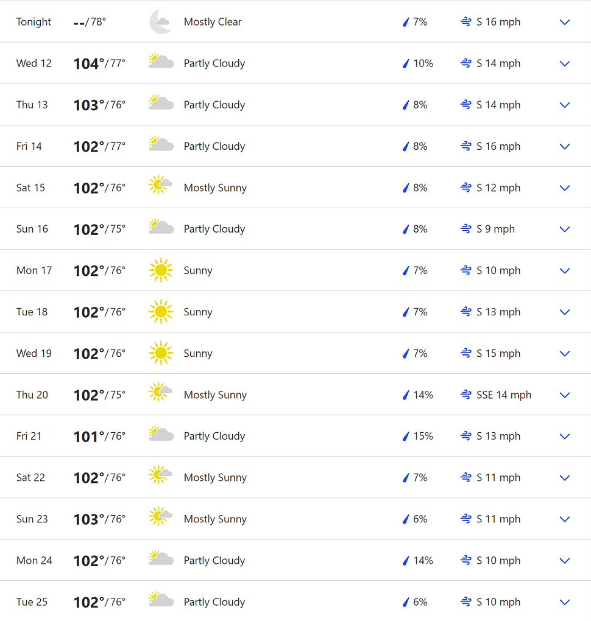Expand the Sun 23 row chevron
Screen dimensions: 591x621
(564, 519)
